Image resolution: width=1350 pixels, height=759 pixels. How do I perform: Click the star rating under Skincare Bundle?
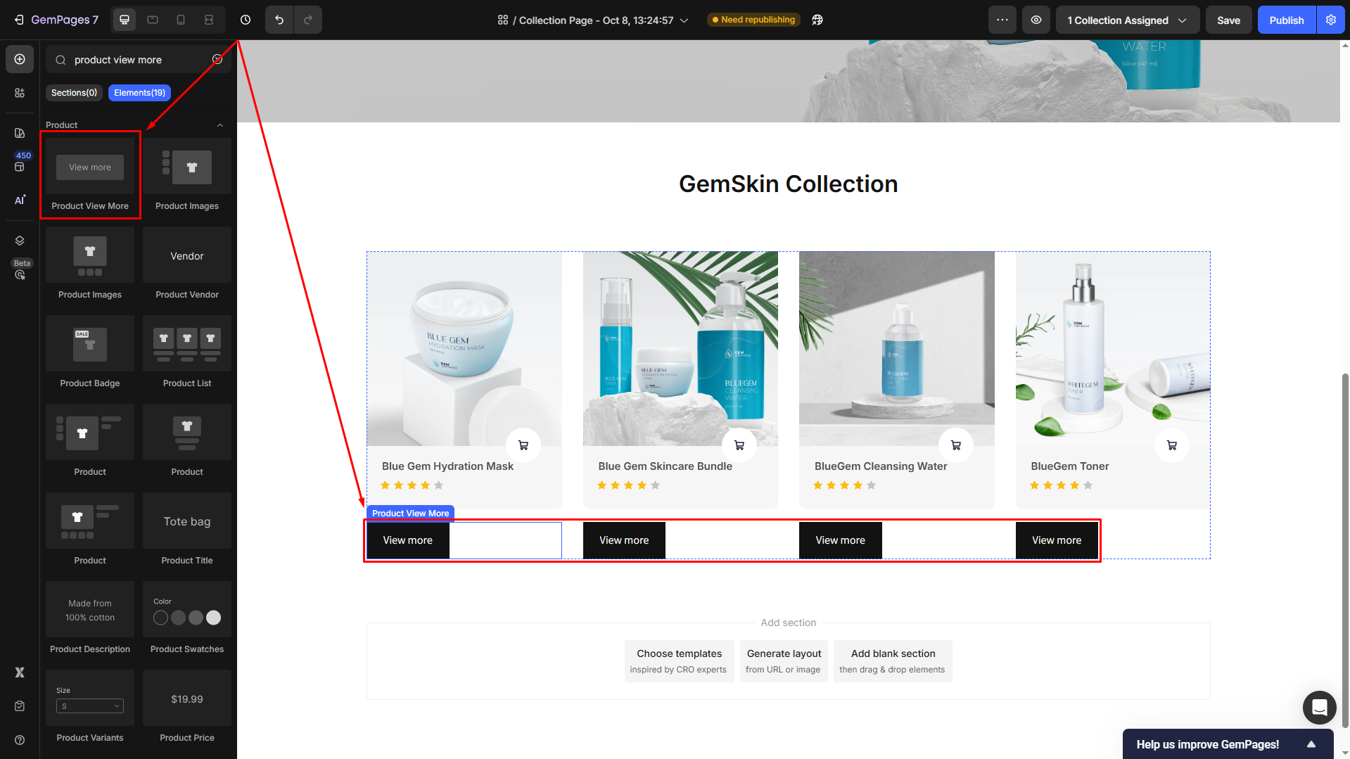click(628, 485)
